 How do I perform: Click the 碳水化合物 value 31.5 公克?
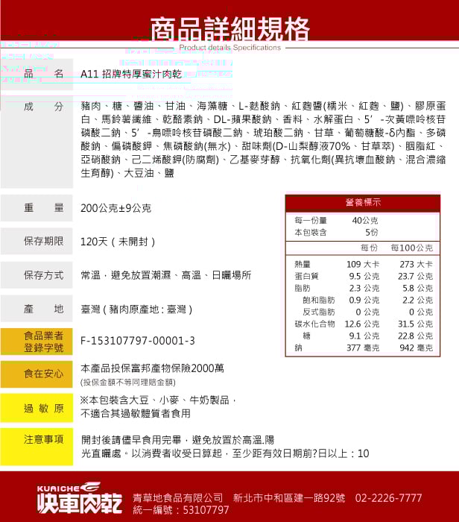tap(416, 324)
